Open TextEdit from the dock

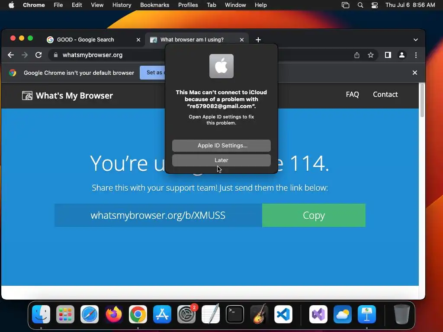click(211, 314)
